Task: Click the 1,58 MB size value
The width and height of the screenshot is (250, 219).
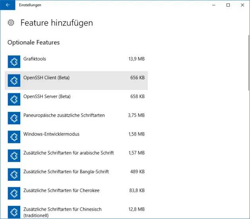Action: tap(136, 134)
